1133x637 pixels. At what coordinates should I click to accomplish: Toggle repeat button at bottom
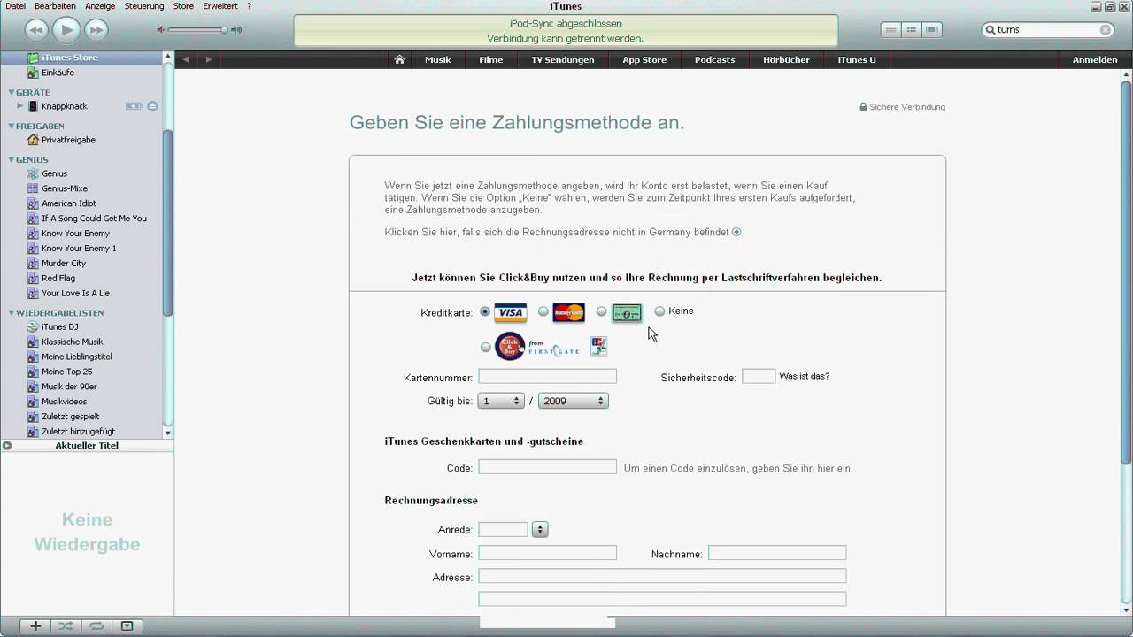coord(96,625)
